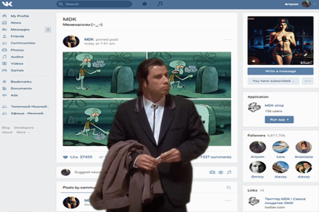Open Bookmarks in the sidebar
This screenshot has width=319, height=212.
pyautogui.click(x=21, y=81)
